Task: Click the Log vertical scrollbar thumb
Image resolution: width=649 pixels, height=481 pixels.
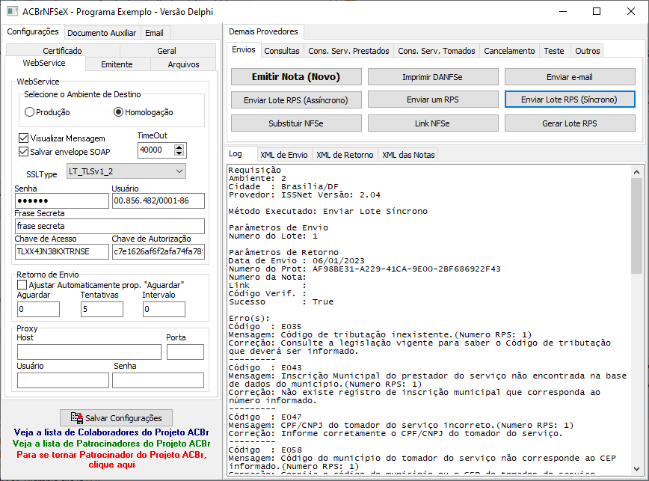Action: [636, 226]
